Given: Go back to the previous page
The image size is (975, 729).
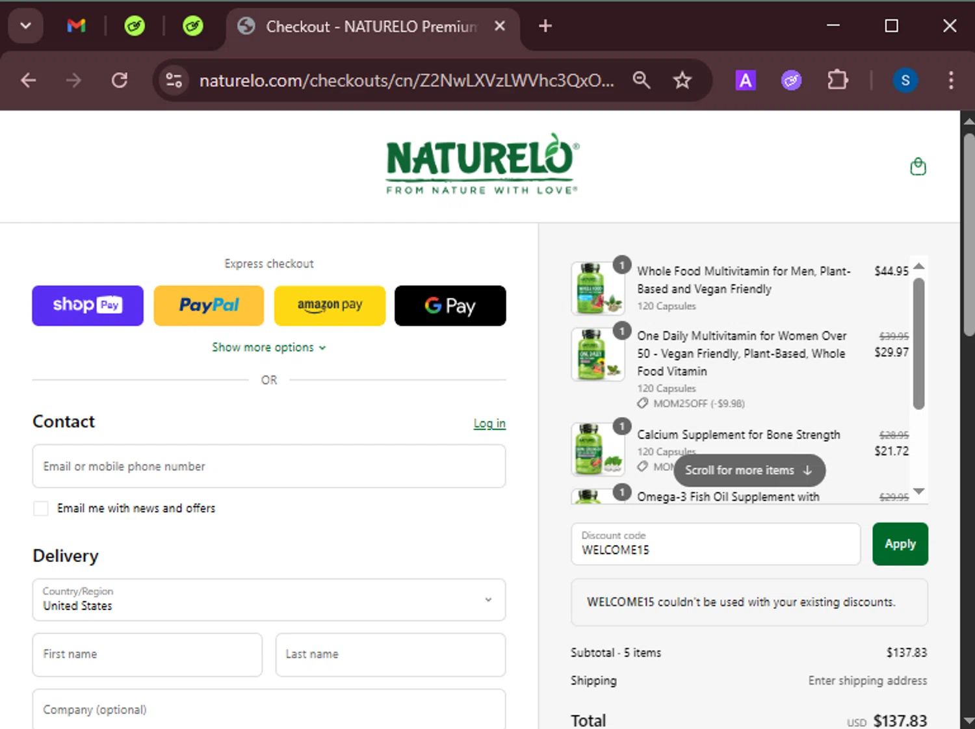Looking at the screenshot, I should click(29, 81).
